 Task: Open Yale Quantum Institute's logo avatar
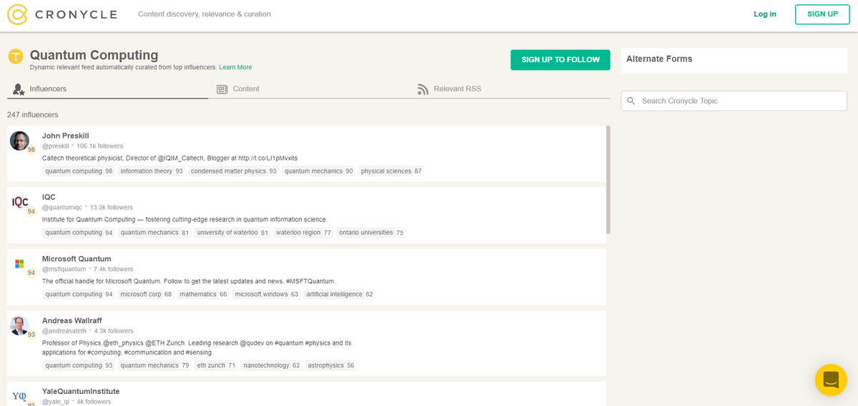pos(19,395)
